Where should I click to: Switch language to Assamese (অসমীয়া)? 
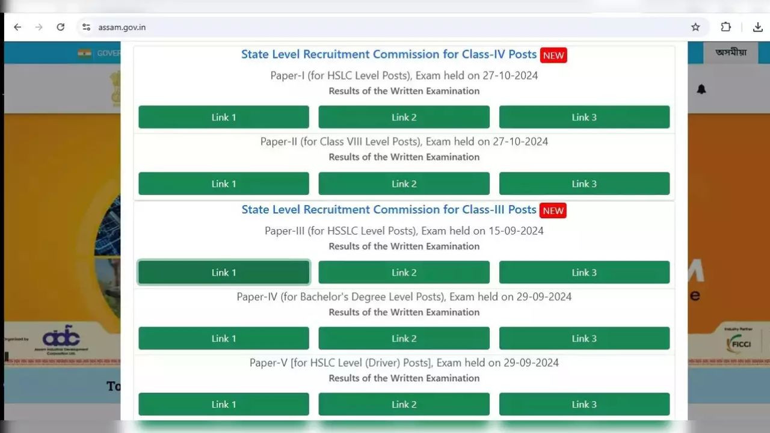731,52
